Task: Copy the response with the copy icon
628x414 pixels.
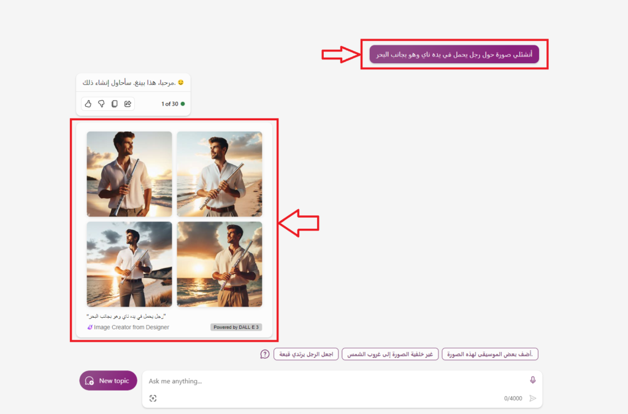Action: [114, 104]
